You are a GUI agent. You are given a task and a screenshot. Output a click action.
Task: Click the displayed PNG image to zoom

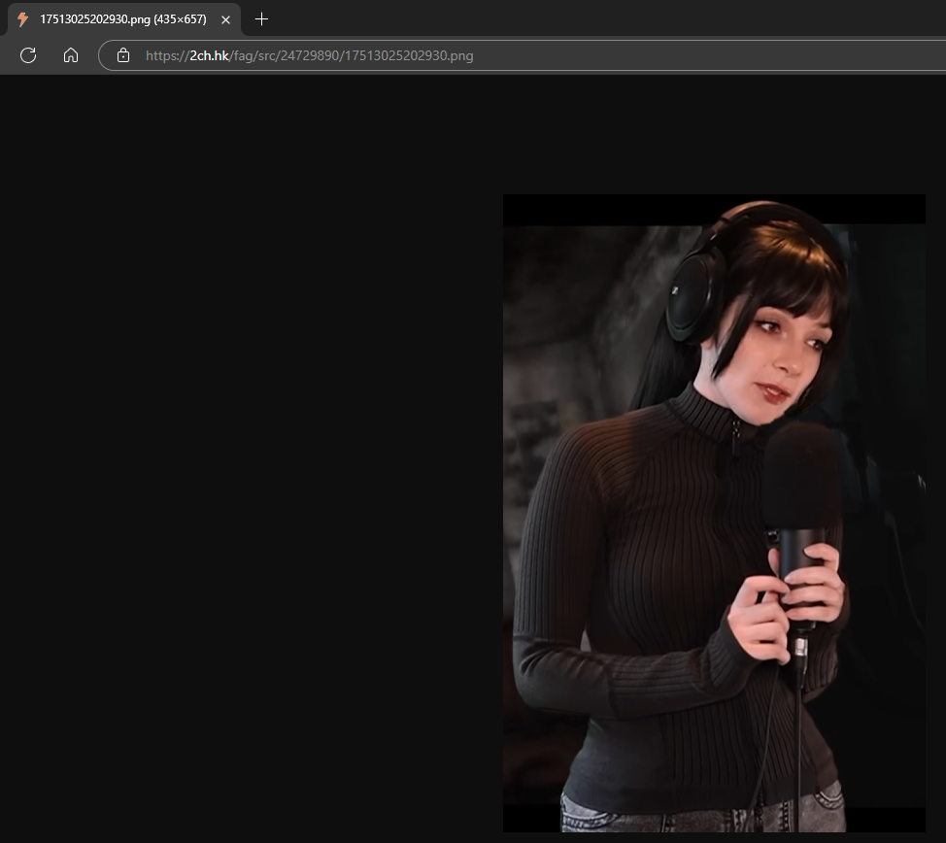714,513
